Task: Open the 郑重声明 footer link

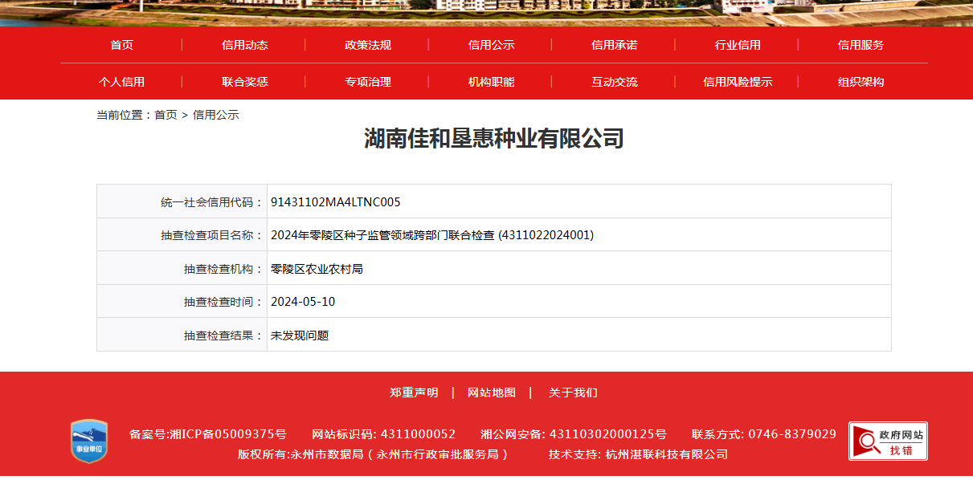Action: 414,393
